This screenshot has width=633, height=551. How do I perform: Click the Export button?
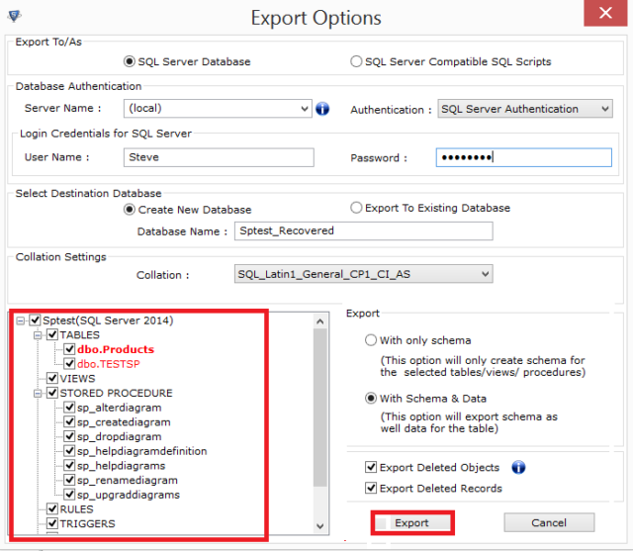pyautogui.click(x=412, y=522)
